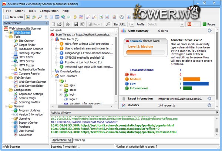This screenshot has height=151, width=222.
Task: Collapse the Web Services folder
Action: tap(6, 78)
